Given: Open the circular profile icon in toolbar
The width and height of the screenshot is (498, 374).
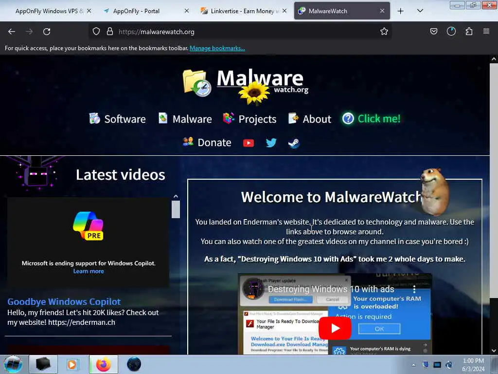Looking at the screenshot, I should pyautogui.click(x=451, y=31).
